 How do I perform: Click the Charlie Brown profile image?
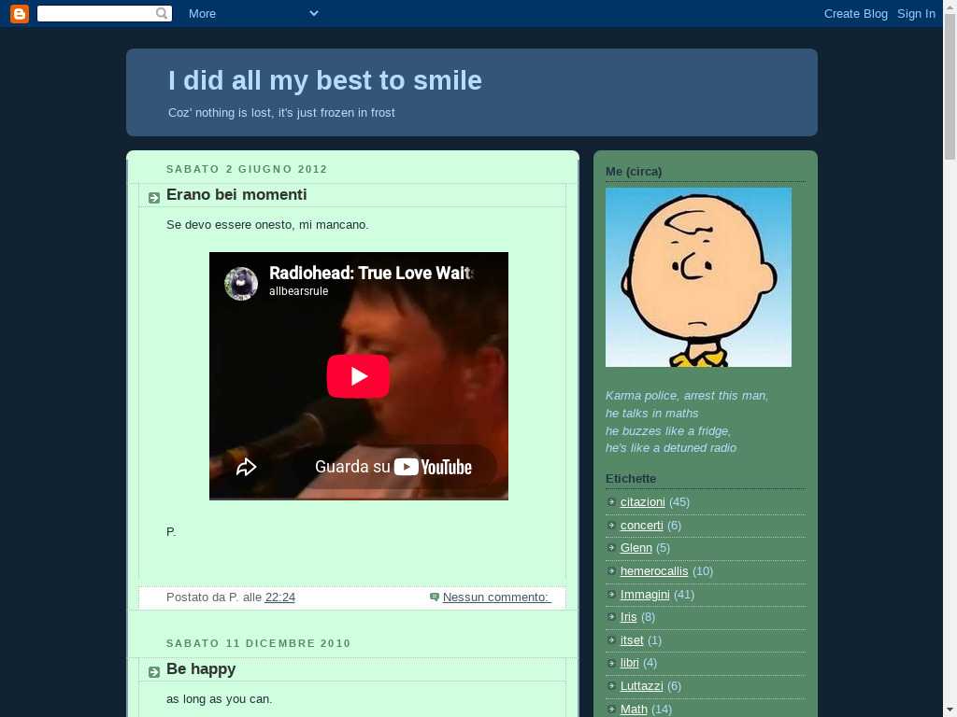[x=698, y=277]
